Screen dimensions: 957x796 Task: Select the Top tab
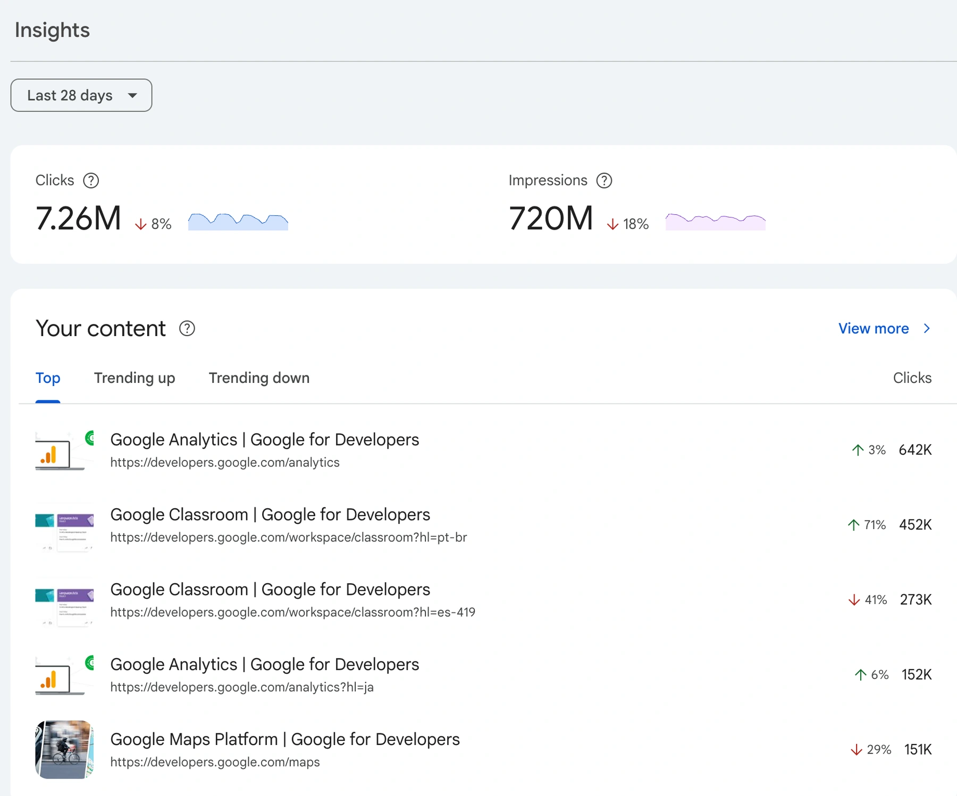48,378
